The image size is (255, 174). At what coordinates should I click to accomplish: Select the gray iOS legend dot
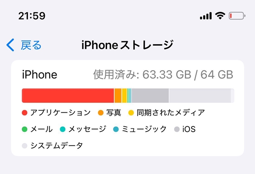point(177,129)
